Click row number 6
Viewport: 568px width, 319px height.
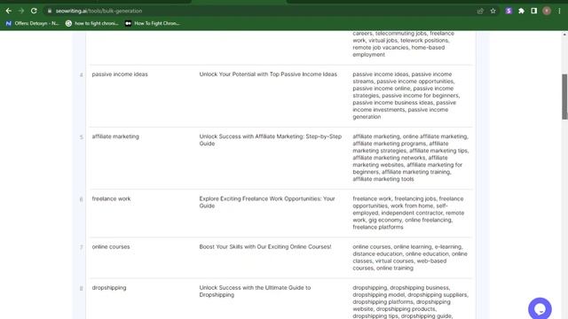point(81,199)
